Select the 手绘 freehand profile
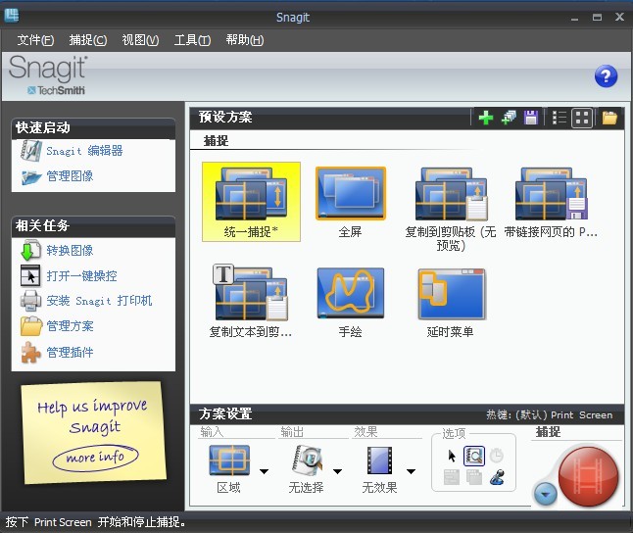This screenshot has height=533, width=633. [351, 301]
